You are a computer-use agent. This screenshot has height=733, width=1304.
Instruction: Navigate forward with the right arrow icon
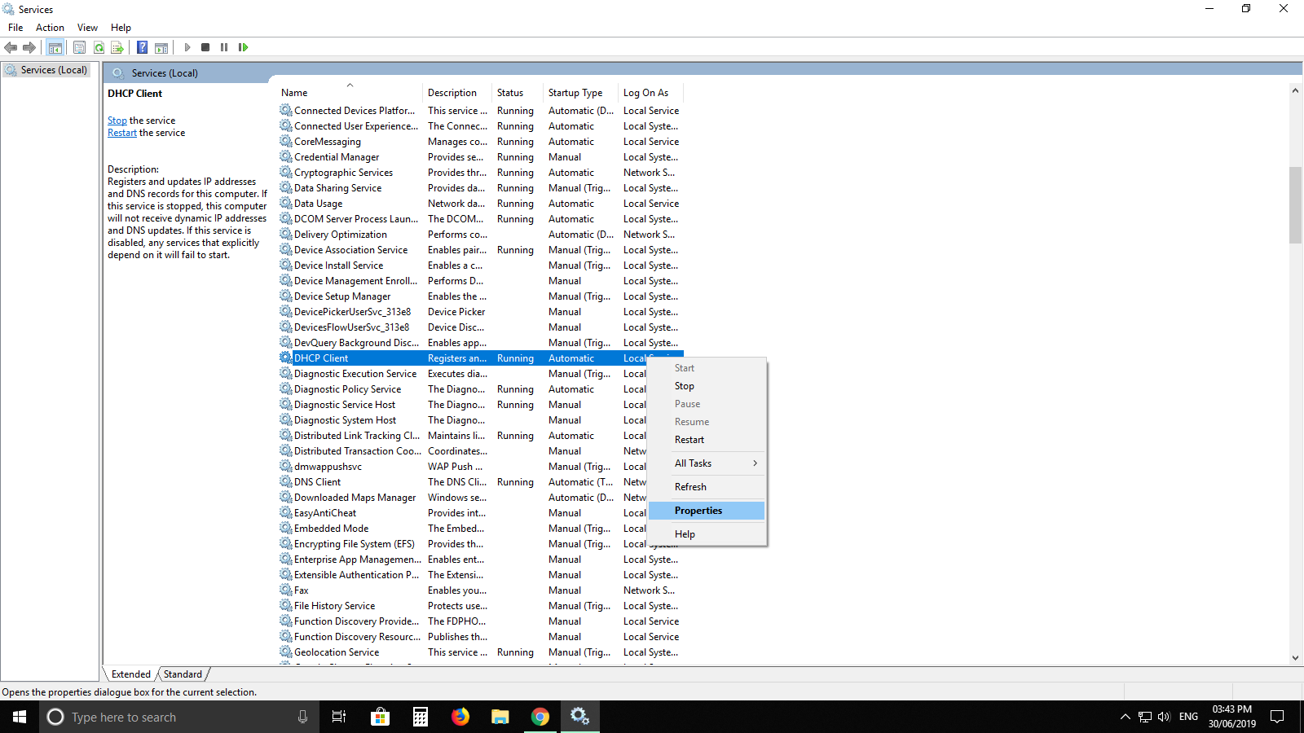click(30, 46)
